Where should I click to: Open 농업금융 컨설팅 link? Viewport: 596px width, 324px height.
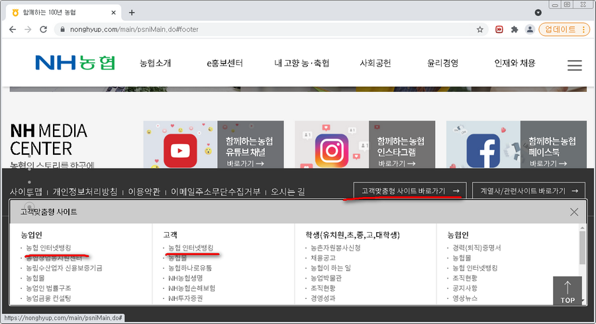48,299
